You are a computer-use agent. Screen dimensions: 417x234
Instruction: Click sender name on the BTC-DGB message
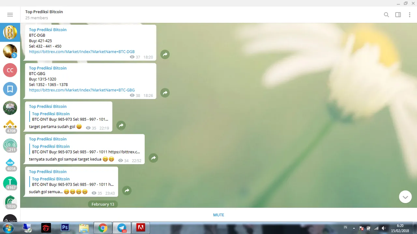[48, 30]
